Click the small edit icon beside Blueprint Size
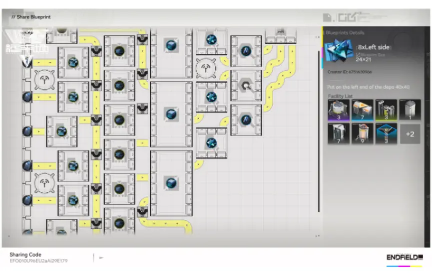 [358, 55]
